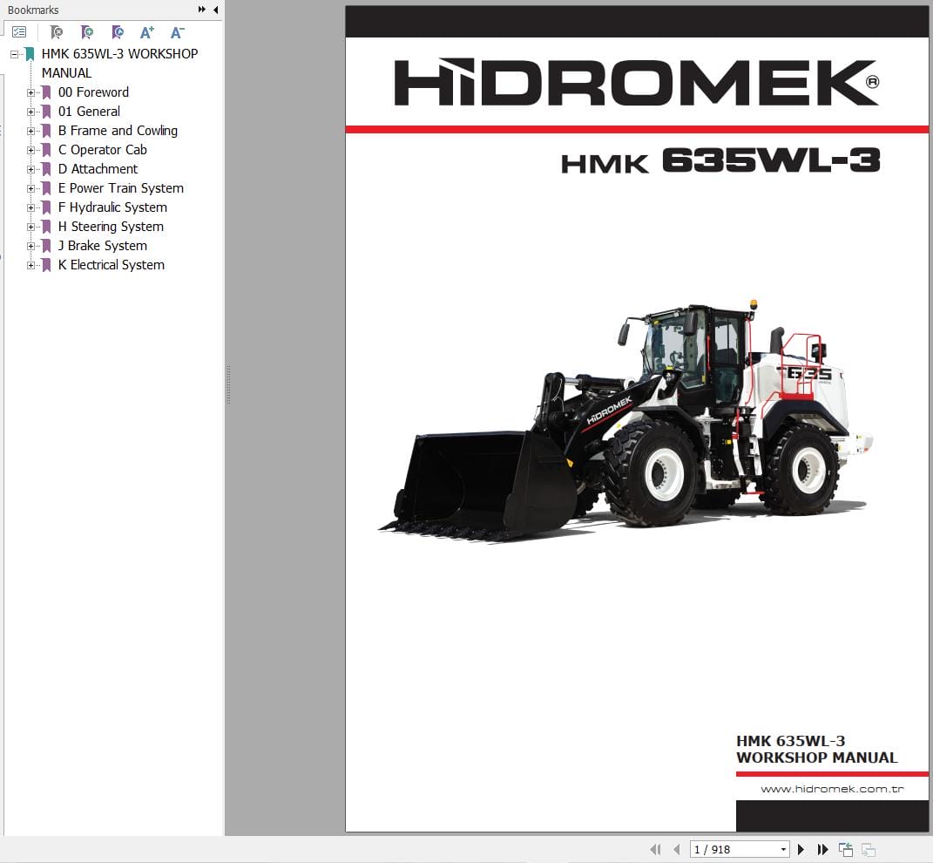This screenshot has height=863, width=933.
Task: Expand the B Frame and Cowling bookmark
Action: 31,131
